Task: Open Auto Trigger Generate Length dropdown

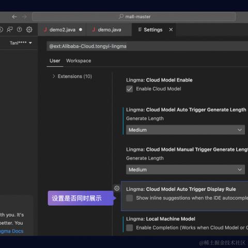Action: 185,130
